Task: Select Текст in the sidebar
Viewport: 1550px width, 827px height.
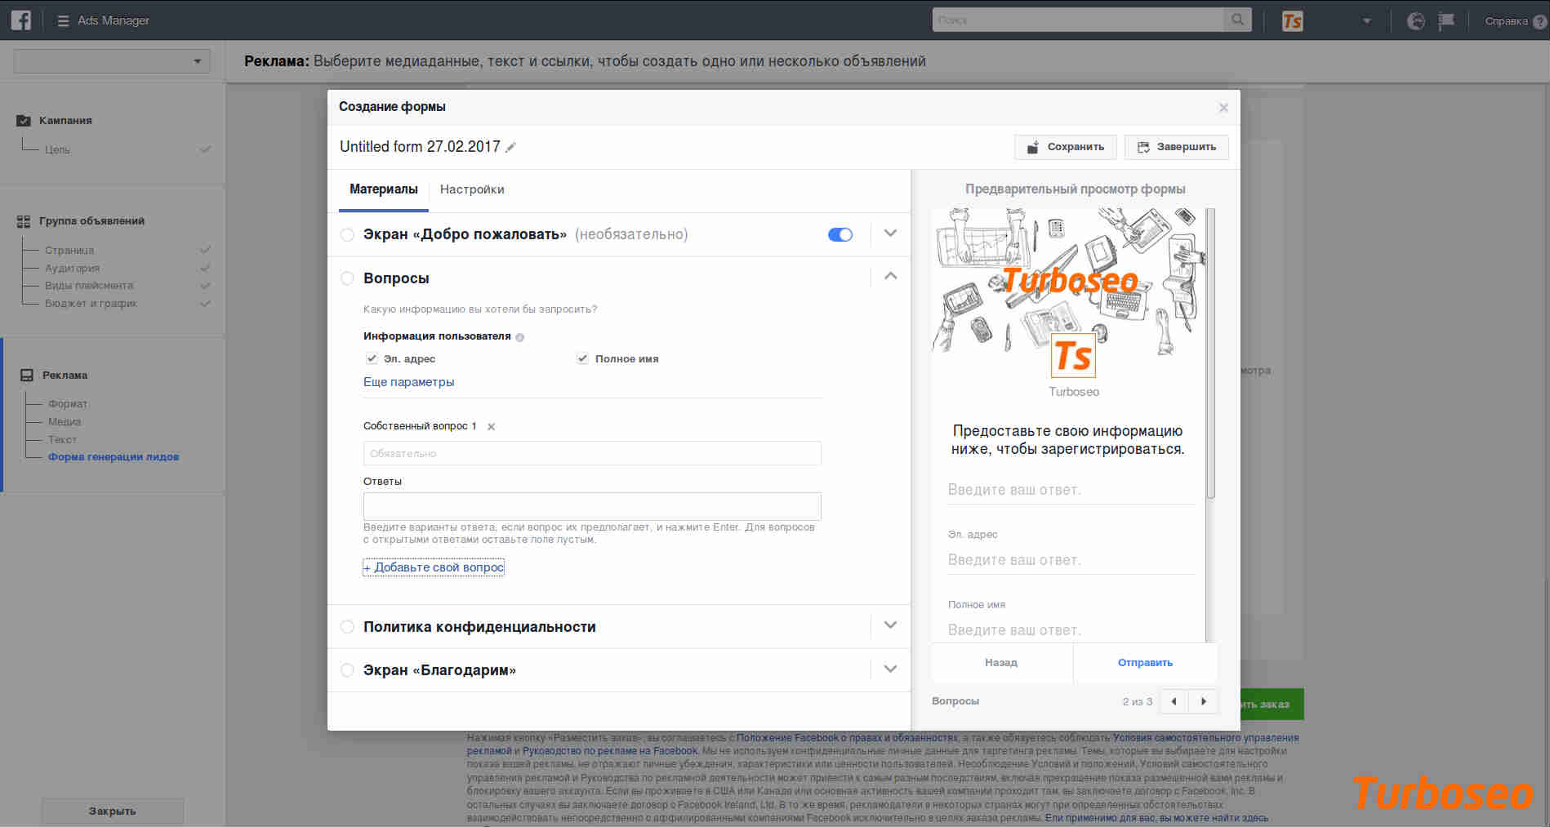Action: [x=62, y=439]
